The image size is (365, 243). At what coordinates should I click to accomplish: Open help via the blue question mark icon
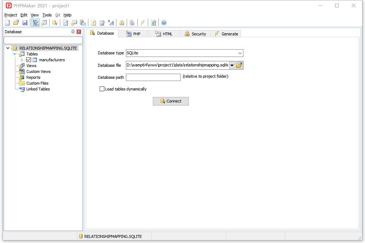[164, 23]
